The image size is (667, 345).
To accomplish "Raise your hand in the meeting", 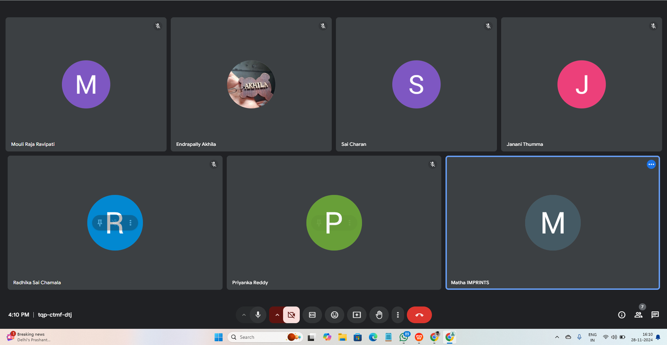I will pos(379,315).
